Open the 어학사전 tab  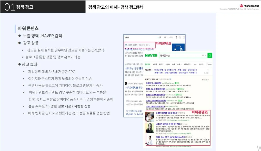click(x=187, y=64)
